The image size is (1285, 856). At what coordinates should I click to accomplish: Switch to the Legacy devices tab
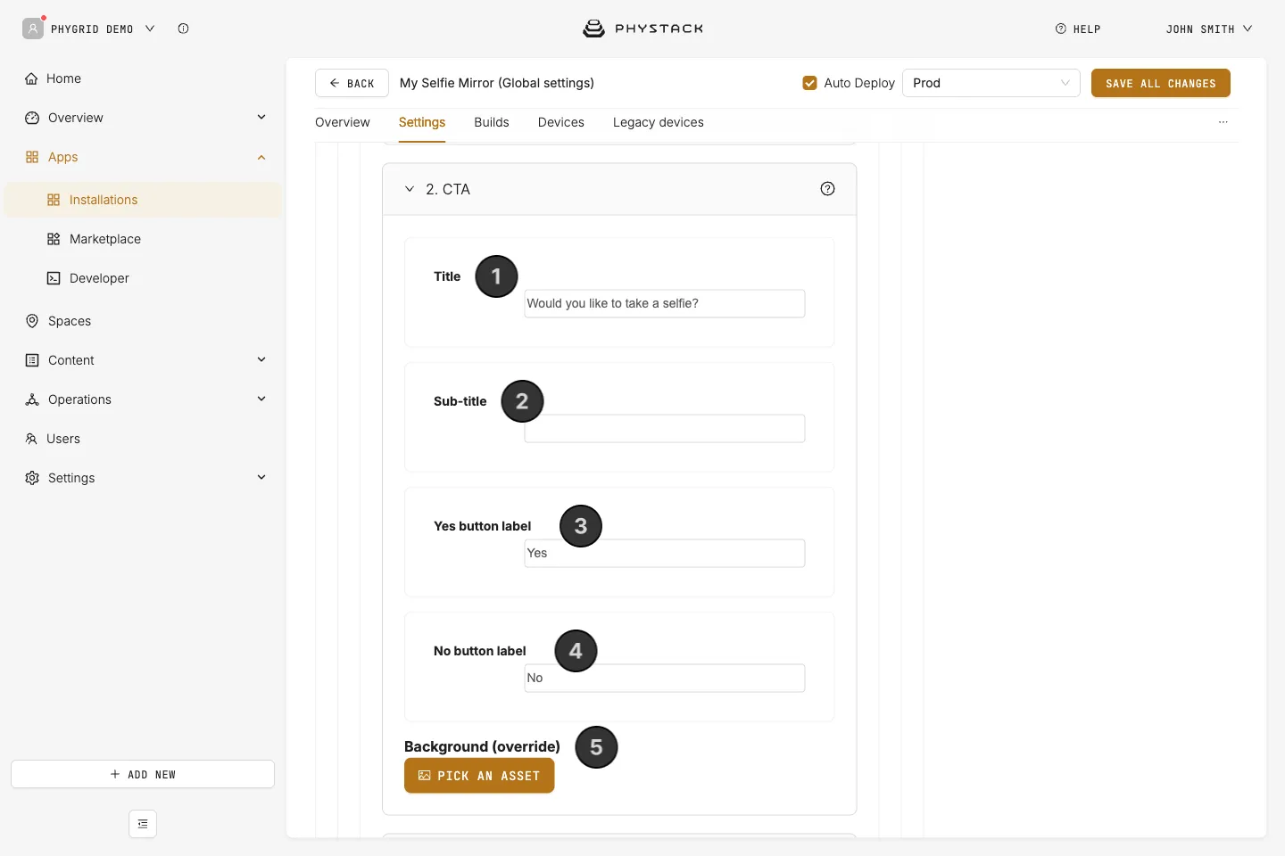(659, 122)
